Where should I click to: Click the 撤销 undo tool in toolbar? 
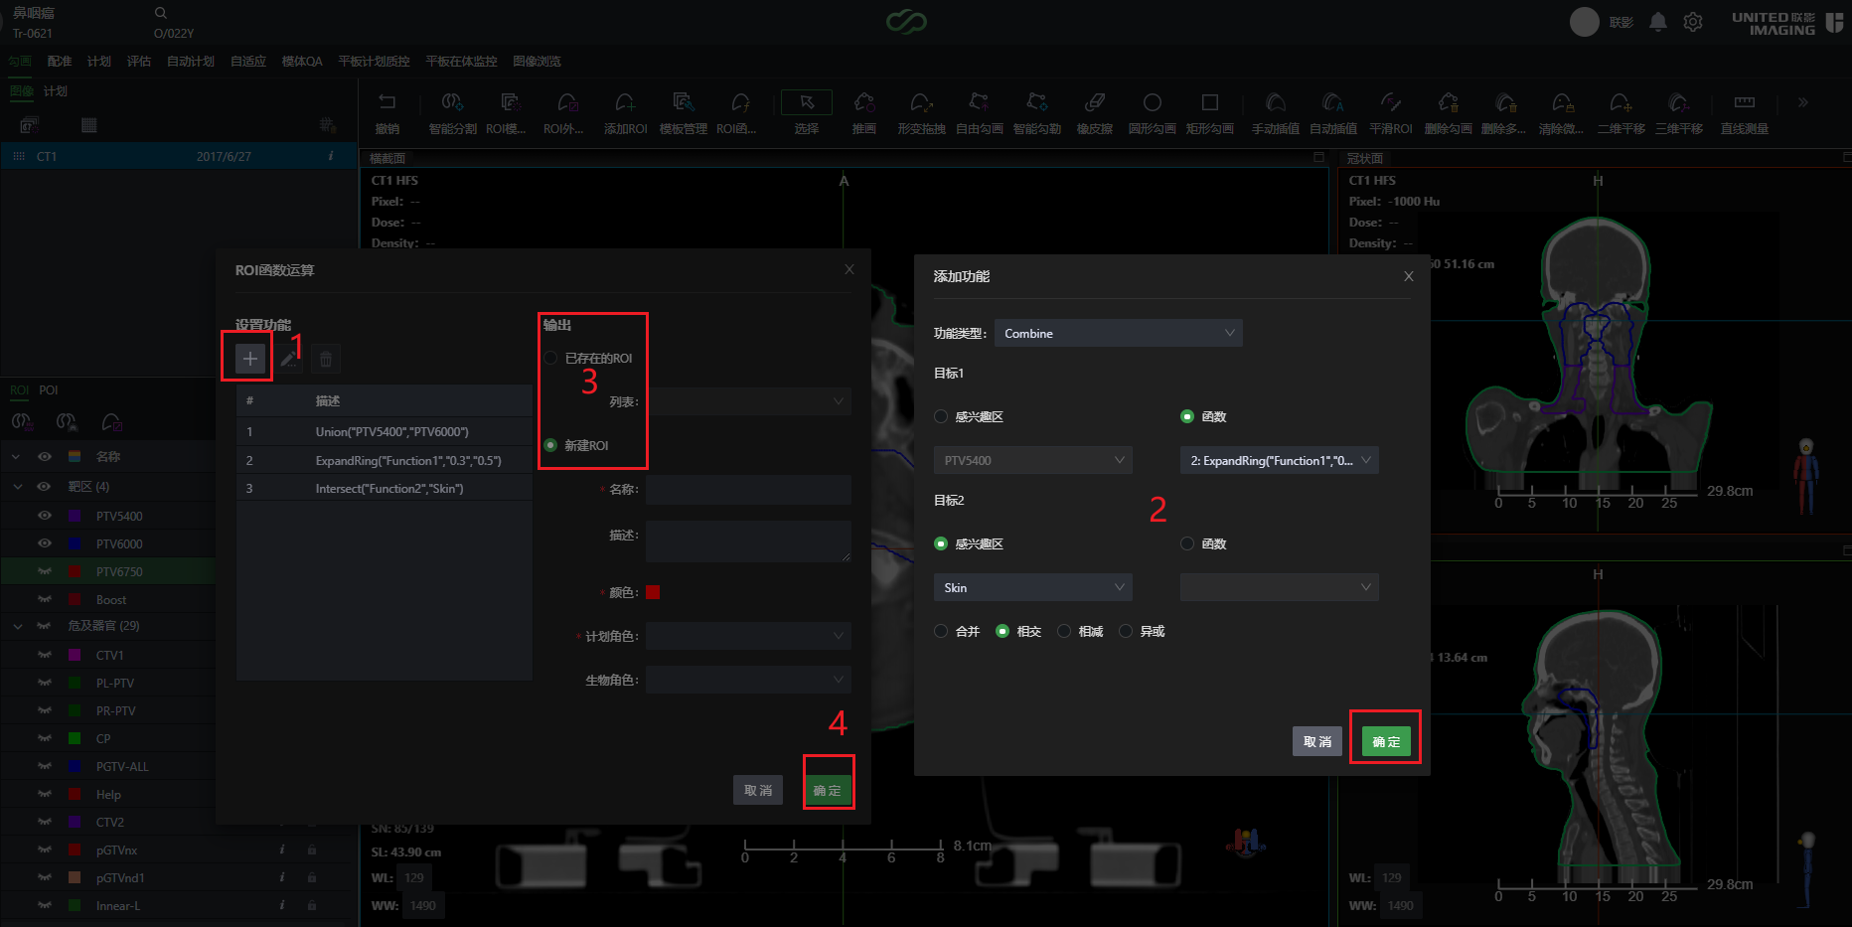pyautogui.click(x=387, y=113)
